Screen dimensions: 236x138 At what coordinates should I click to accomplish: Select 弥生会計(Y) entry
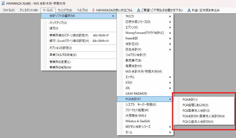tap(145, 49)
